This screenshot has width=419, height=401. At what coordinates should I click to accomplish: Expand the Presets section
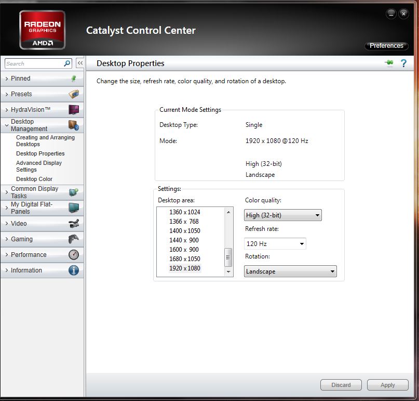[22, 94]
